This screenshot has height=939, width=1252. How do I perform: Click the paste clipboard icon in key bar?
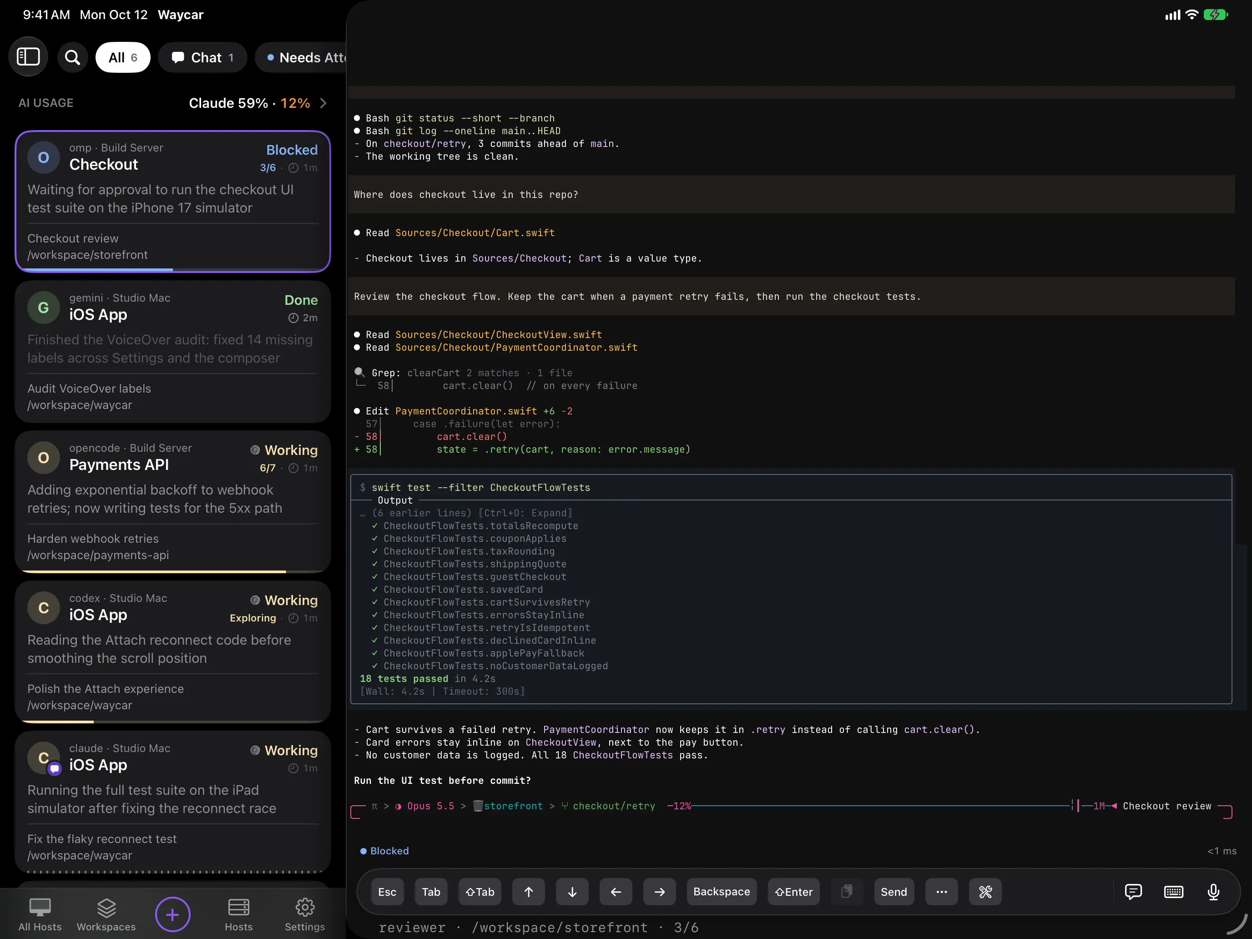click(847, 891)
